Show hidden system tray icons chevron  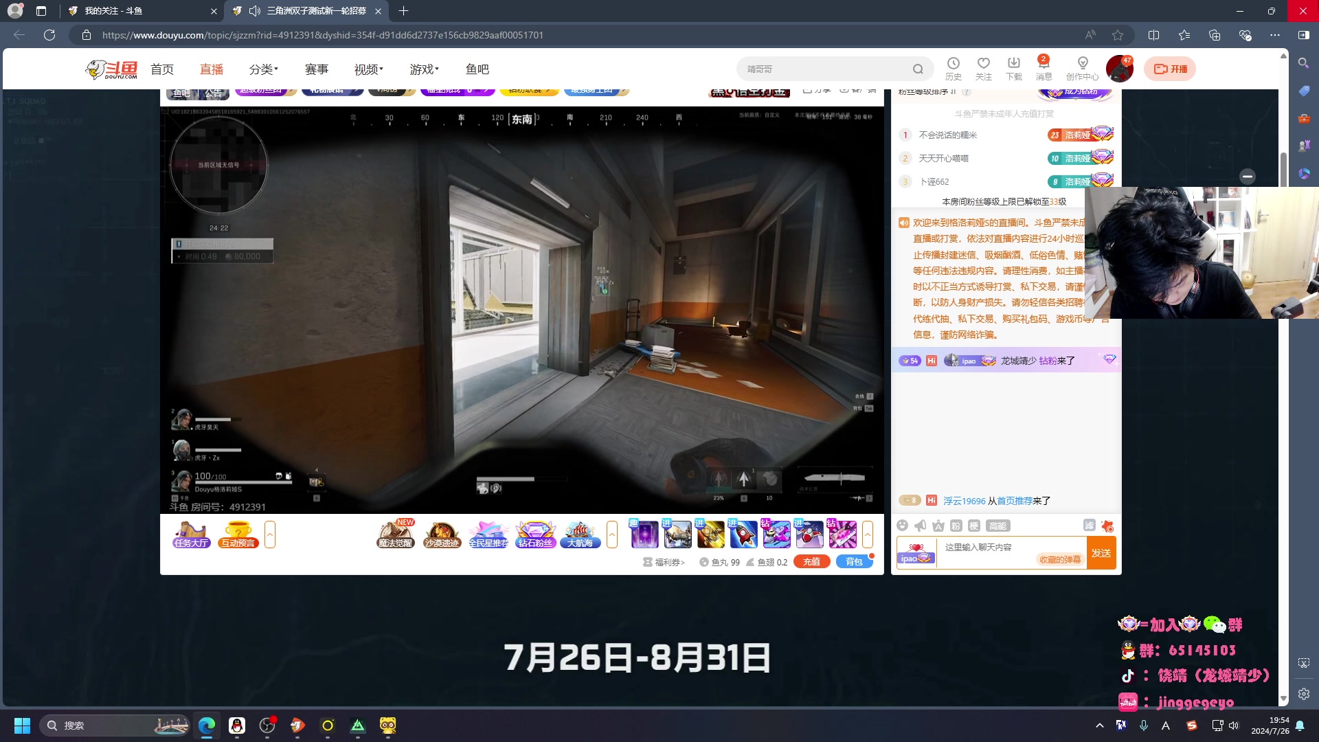pyautogui.click(x=1099, y=726)
